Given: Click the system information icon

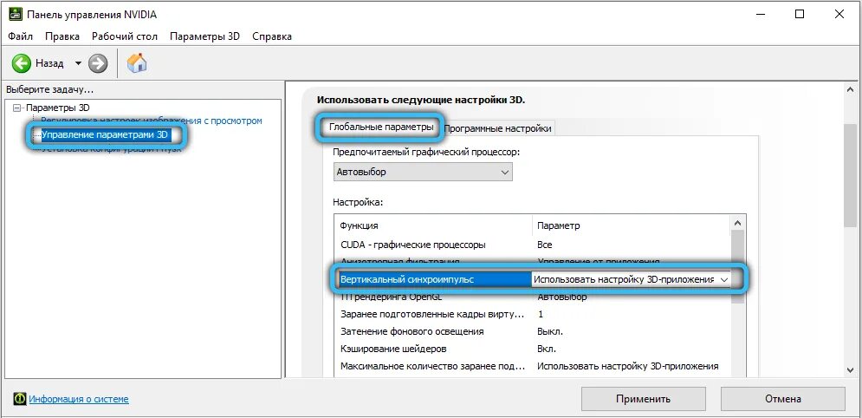Looking at the screenshot, I should pos(20,399).
